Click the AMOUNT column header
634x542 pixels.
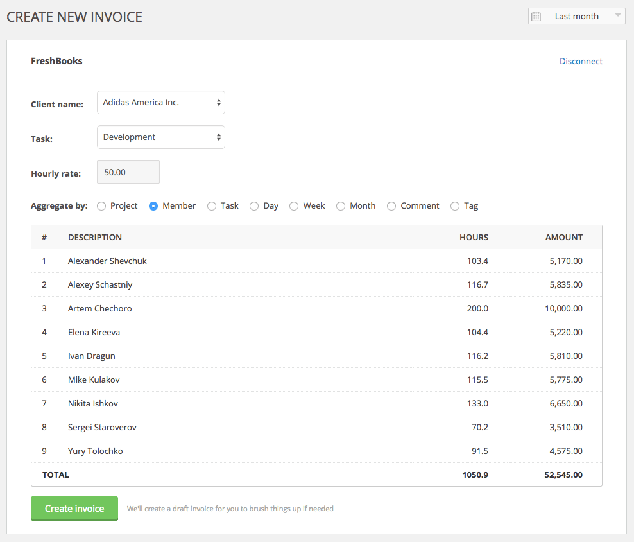tap(563, 238)
